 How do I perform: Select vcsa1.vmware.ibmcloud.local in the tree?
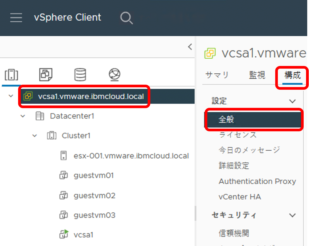pos(91,96)
